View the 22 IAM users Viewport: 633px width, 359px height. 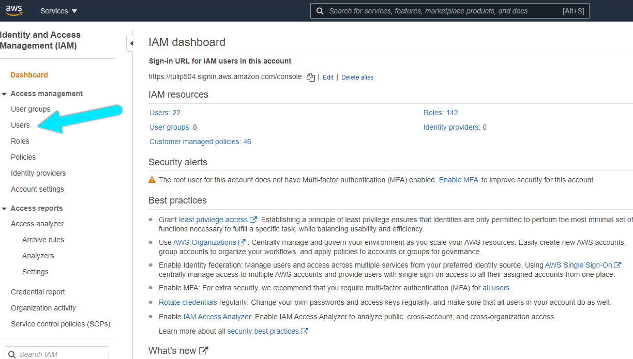pyautogui.click(x=165, y=112)
